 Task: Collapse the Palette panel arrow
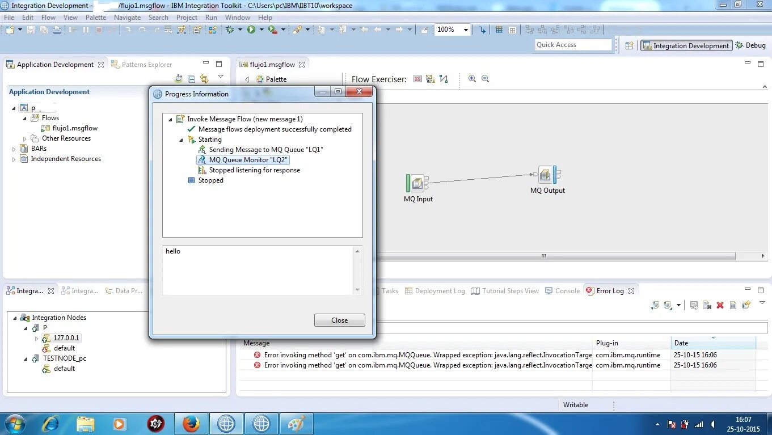click(247, 79)
